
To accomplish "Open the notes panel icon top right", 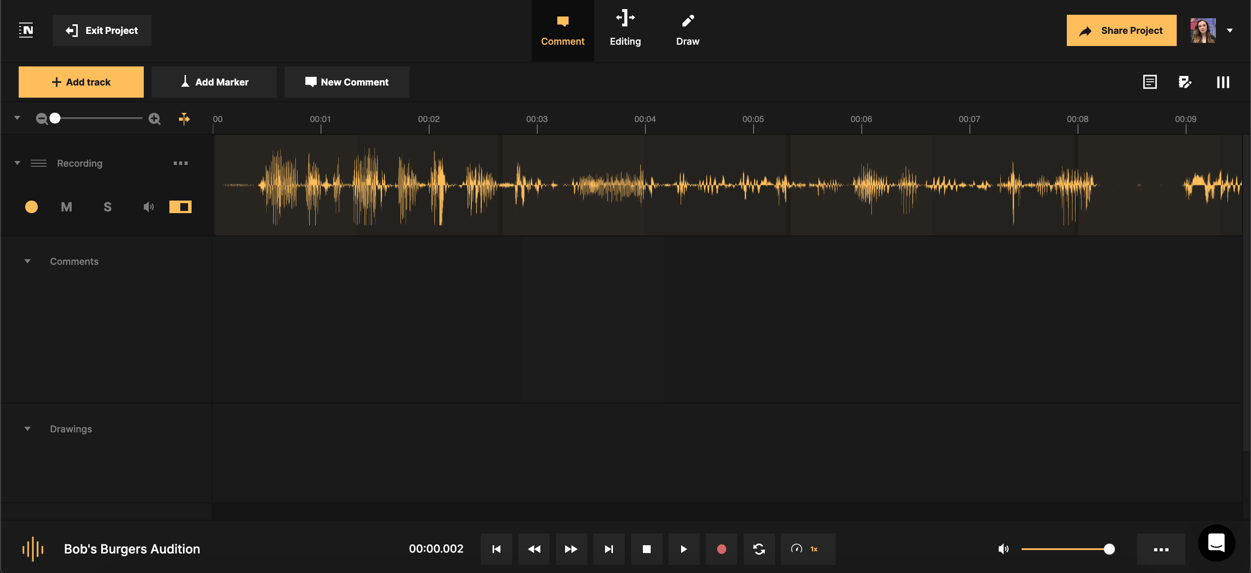I will 1150,82.
